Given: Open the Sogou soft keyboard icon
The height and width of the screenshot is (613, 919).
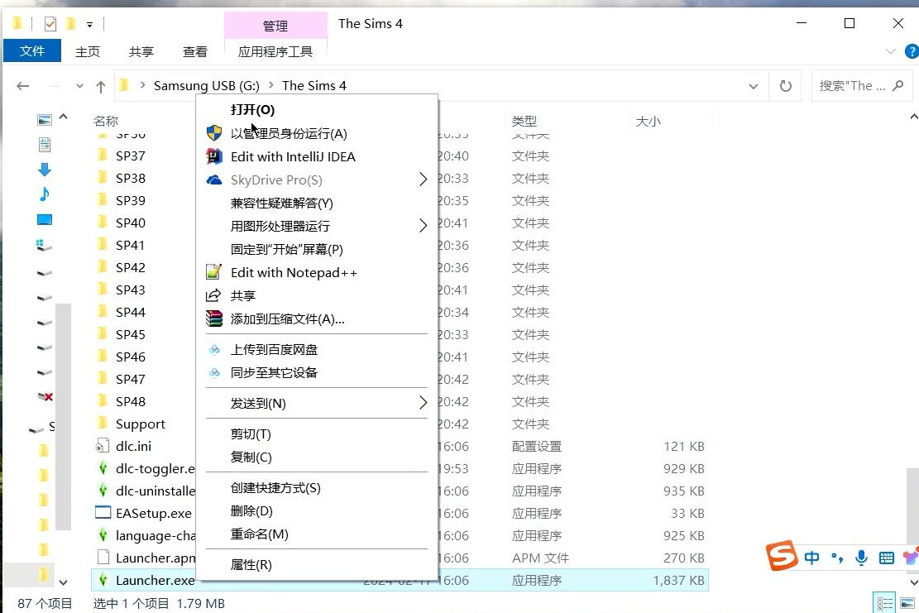Looking at the screenshot, I should [886, 558].
